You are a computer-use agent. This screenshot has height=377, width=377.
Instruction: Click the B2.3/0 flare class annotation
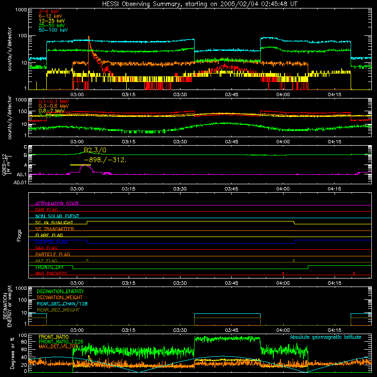tap(95, 150)
